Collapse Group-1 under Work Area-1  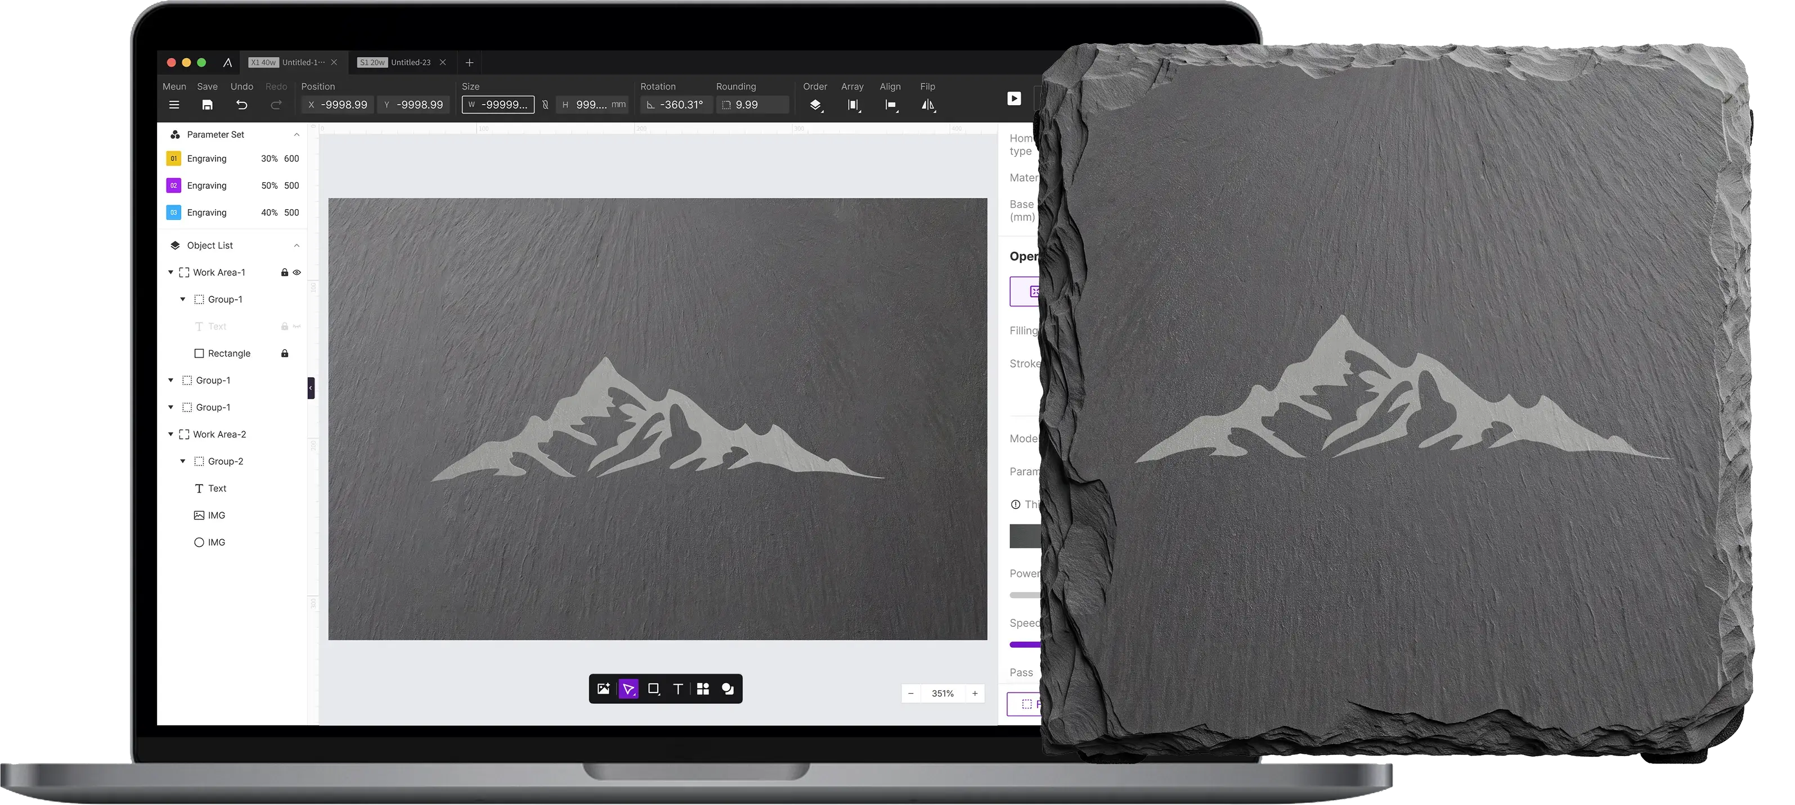pyautogui.click(x=182, y=300)
